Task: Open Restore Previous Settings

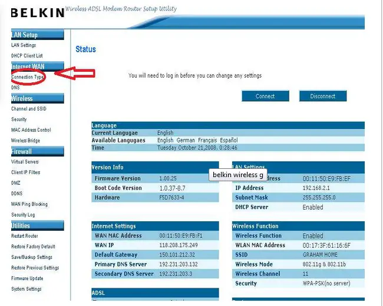Action: pyautogui.click(x=35, y=268)
